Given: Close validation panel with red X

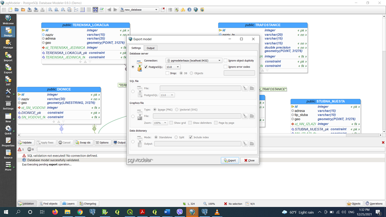Looking at the screenshot, I should click(383, 142).
